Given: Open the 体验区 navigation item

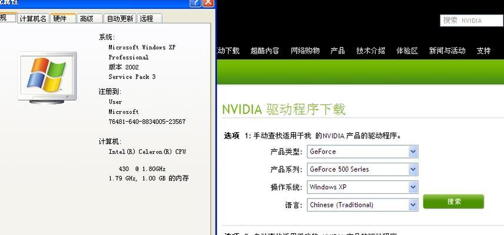Looking at the screenshot, I should click(407, 51).
